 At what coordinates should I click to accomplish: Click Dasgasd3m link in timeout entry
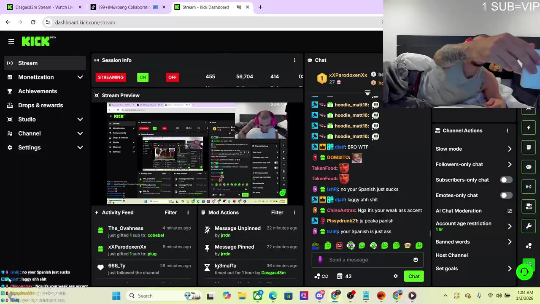pyautogui.click(x=273, y=273)
